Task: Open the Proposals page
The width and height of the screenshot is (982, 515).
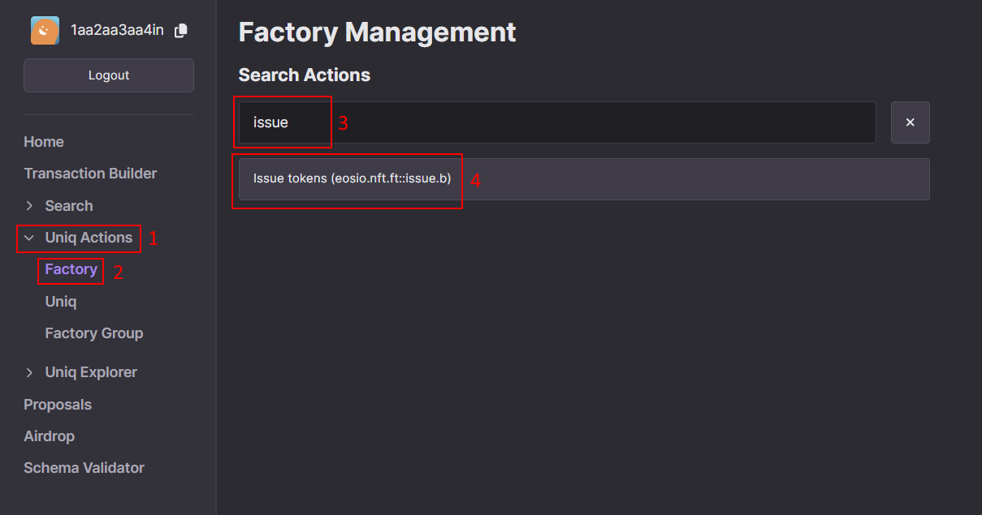Action: coord(58,405)
